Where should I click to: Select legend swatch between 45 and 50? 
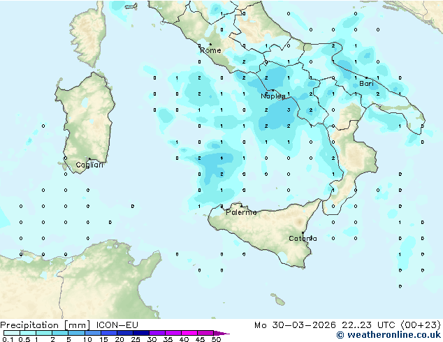click(x=205, y=333)
